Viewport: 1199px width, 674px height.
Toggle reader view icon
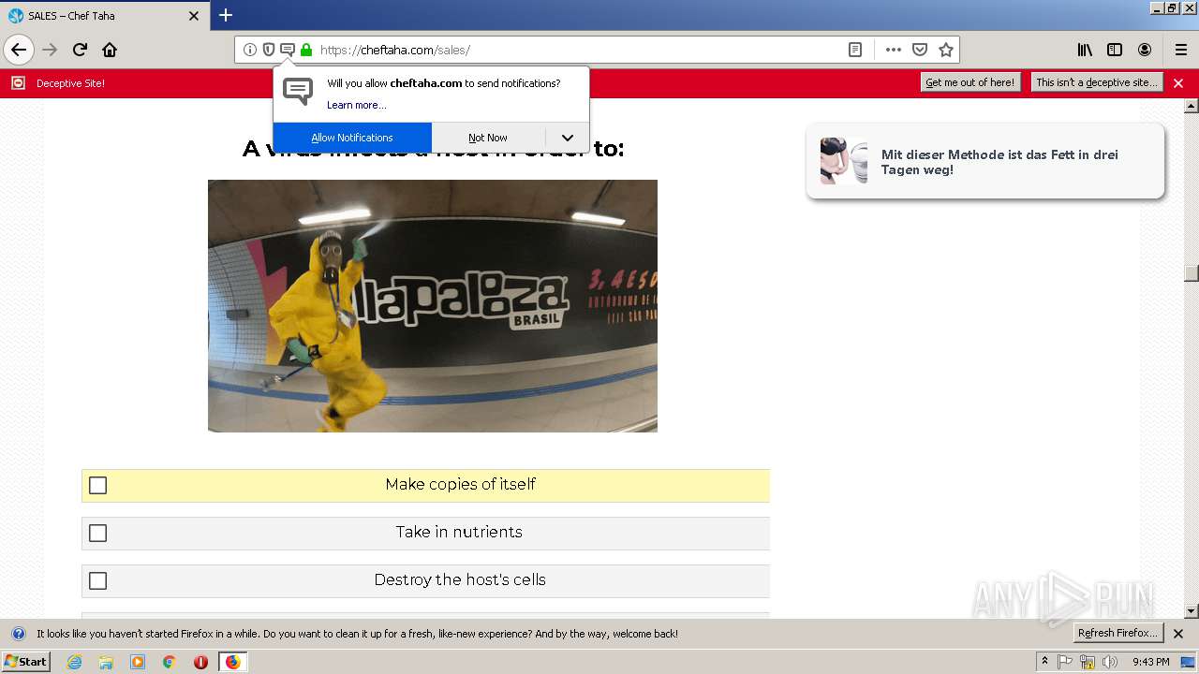pos(855,50)
